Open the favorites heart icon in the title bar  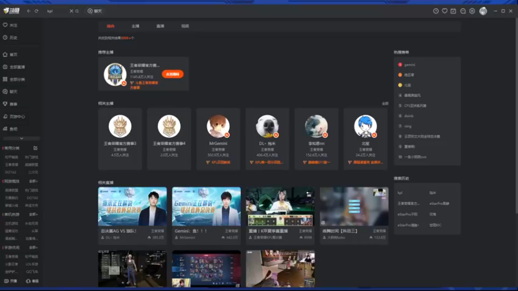tap(445, 11)
